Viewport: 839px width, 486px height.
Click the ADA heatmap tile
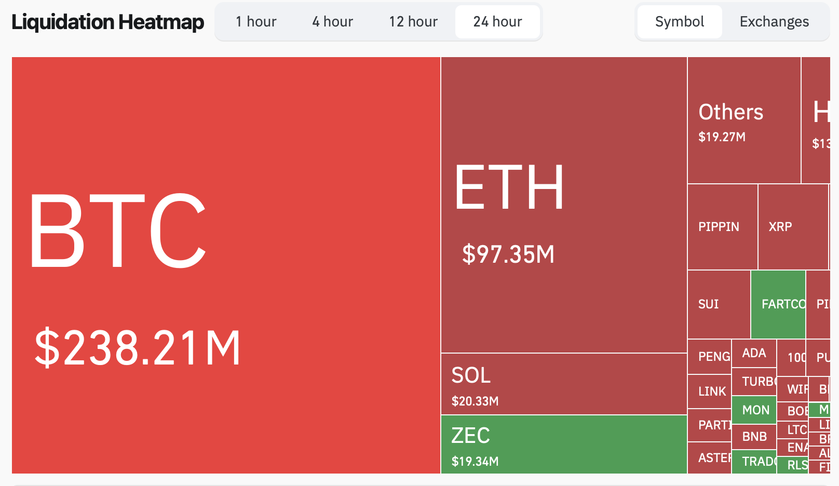pyautogui.click(x=754, y=354)
